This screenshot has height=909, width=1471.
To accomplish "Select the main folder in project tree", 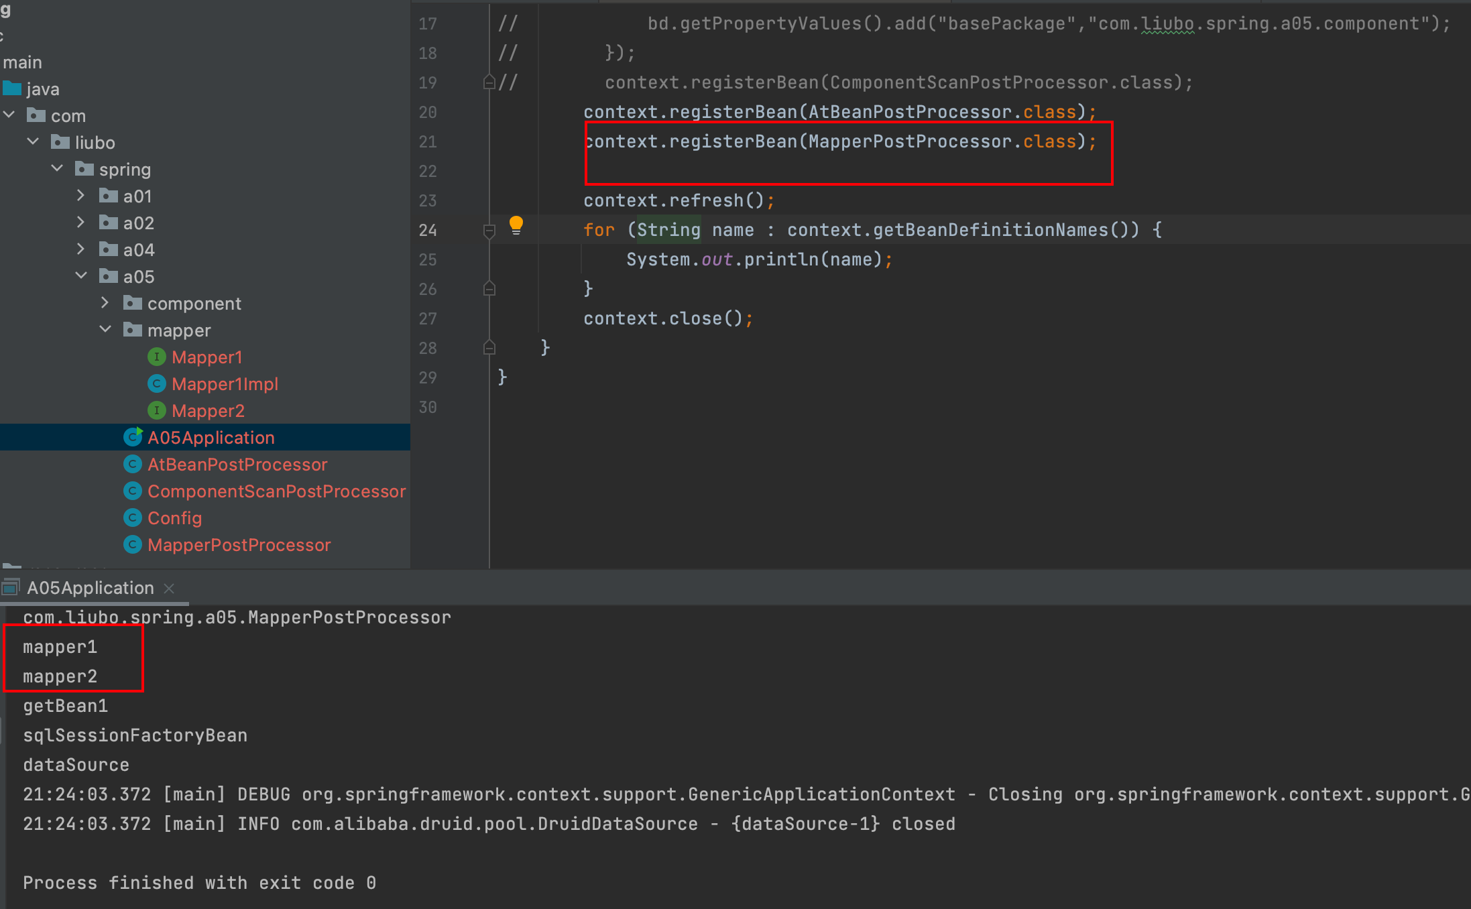I will pyautogui.click(x=22, y=62).
